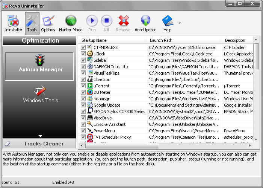Image resolution: width=263 pixels, height=188 pixels.
Task: Toggle the DAEMON Tools Lite checkbox
Action: pyautogui.click(x=83, y=67)
